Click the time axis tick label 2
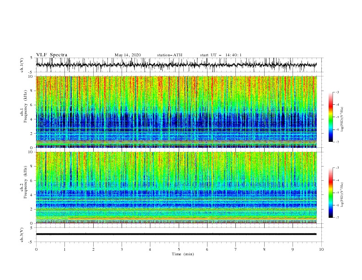 pos(93,249)
